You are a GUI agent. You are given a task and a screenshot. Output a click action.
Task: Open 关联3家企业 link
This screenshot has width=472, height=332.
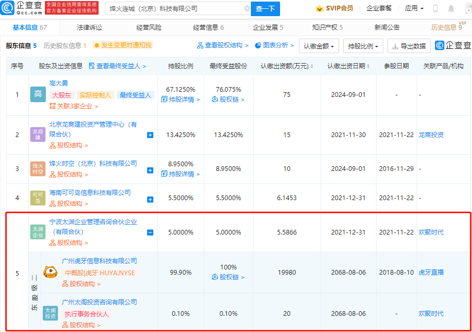tap(74, 106)
